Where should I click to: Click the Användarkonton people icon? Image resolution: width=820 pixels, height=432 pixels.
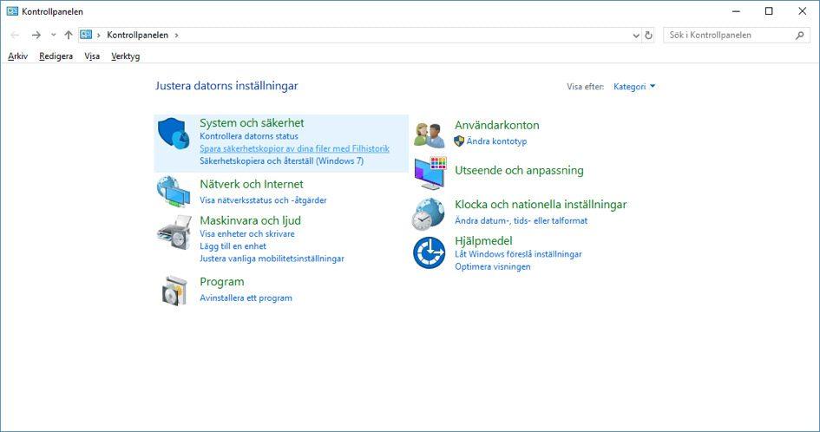click(x=429, y=135)
